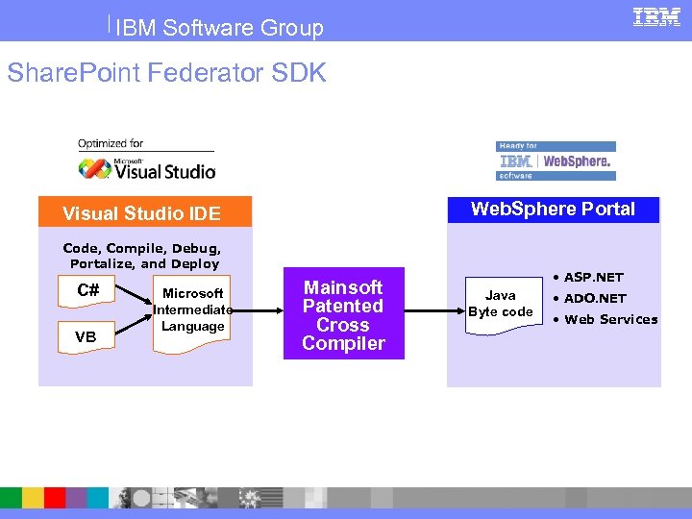Click the 'Code, Compile, Debug,' text line
The image size is (692, 519).
141,249
